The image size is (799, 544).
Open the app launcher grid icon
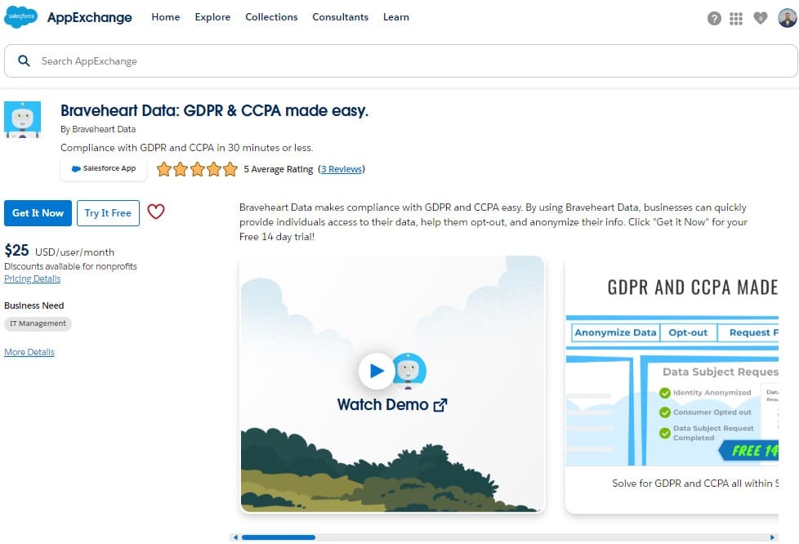(x=736, y=19)
